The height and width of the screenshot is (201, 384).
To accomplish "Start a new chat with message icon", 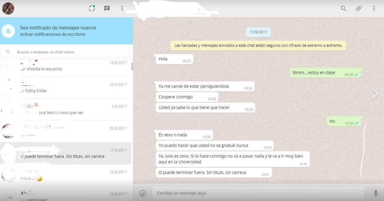I will click(x=107, y=9).
